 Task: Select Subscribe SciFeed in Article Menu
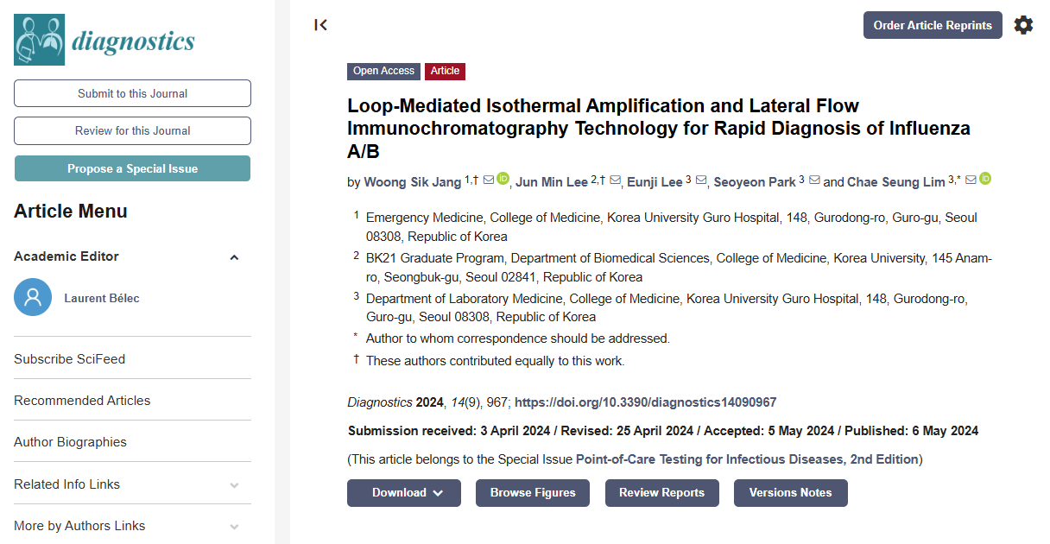pyautogui.click(x=69, y=359)
